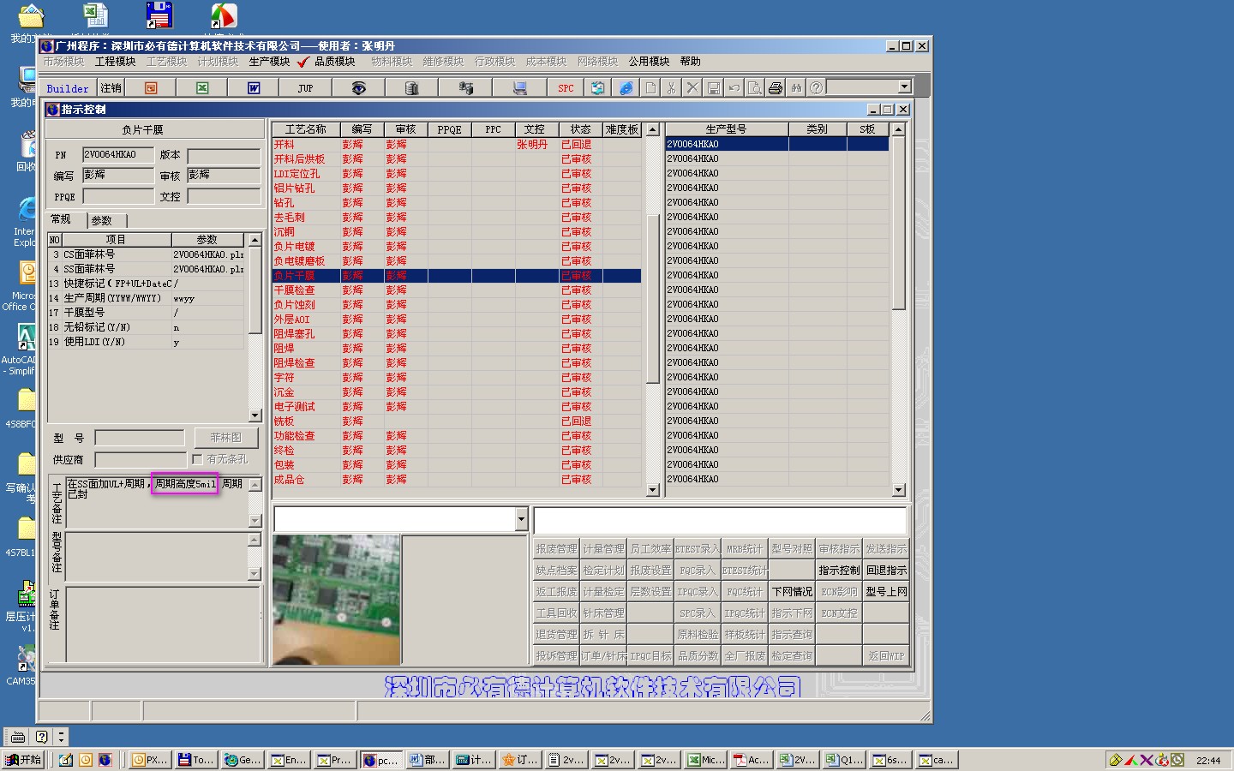Image resolution: width=1234 pixels, height=771 pixels.
Task: Open the 公用模块 menu
Action: (649, 62)
